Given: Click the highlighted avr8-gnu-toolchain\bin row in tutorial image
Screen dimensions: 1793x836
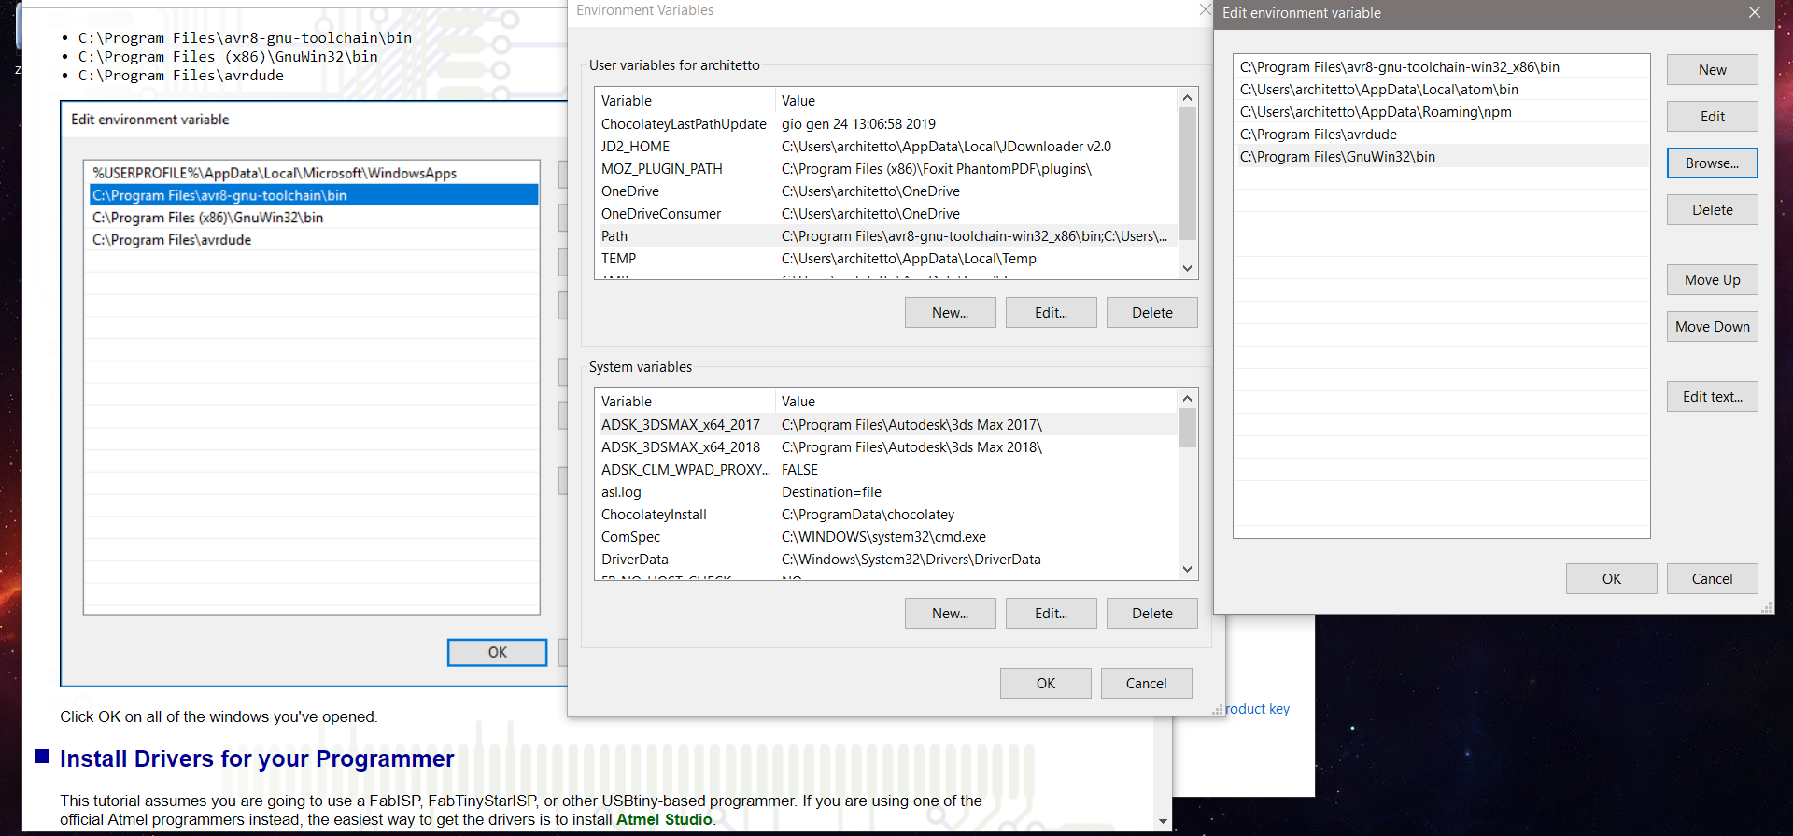Looking at the screenshot, I should click(312, 195).
